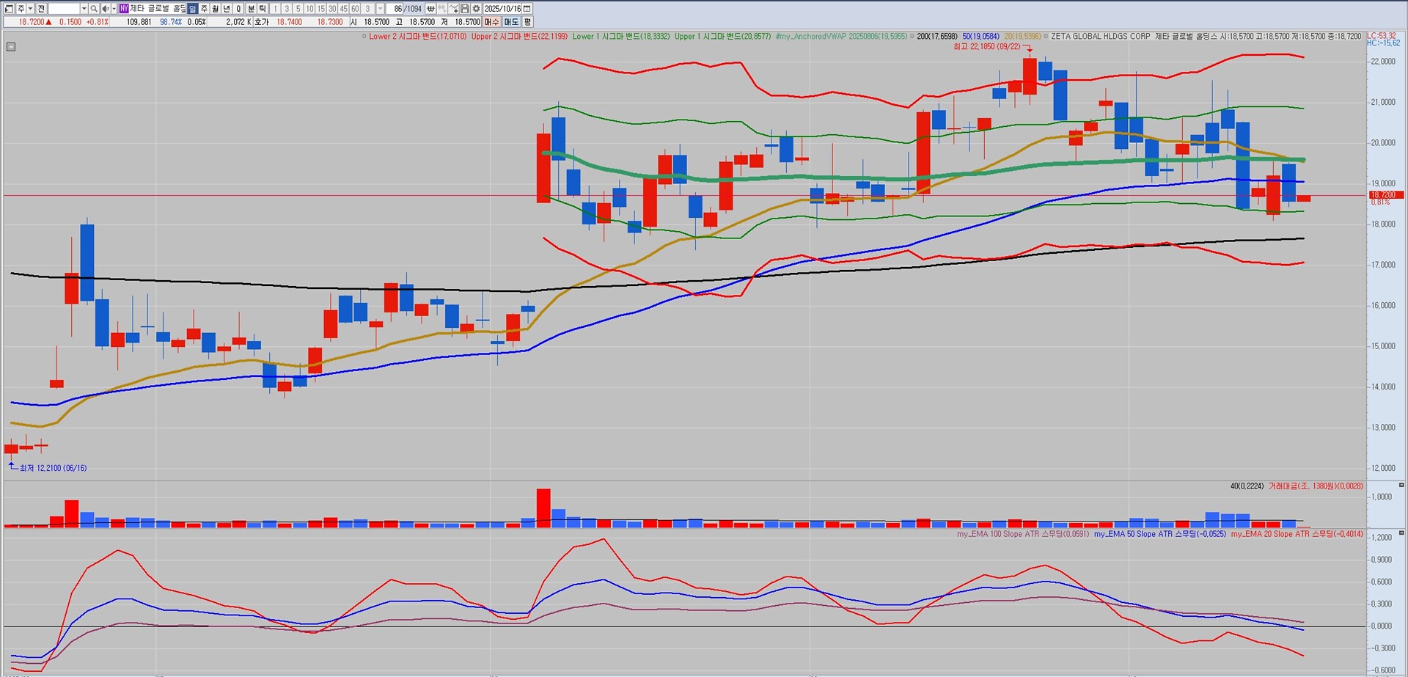
Task: Choose the 10 interval preset button
Action: 309,9
